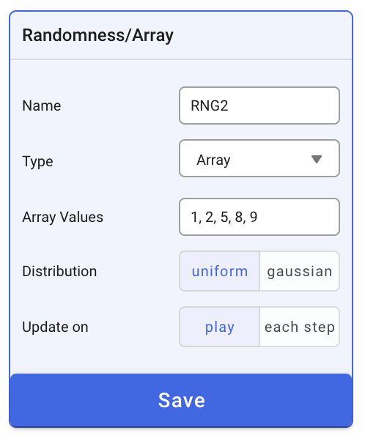Click the Name field label
The height and width of the screenshot is (441, 365).
(x=42, y=105)
